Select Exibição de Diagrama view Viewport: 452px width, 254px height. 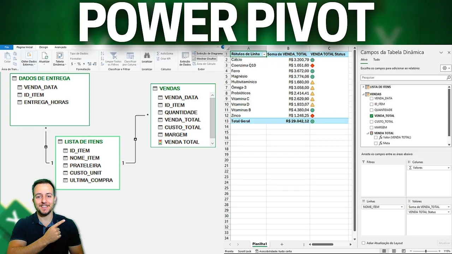[207, 54]
